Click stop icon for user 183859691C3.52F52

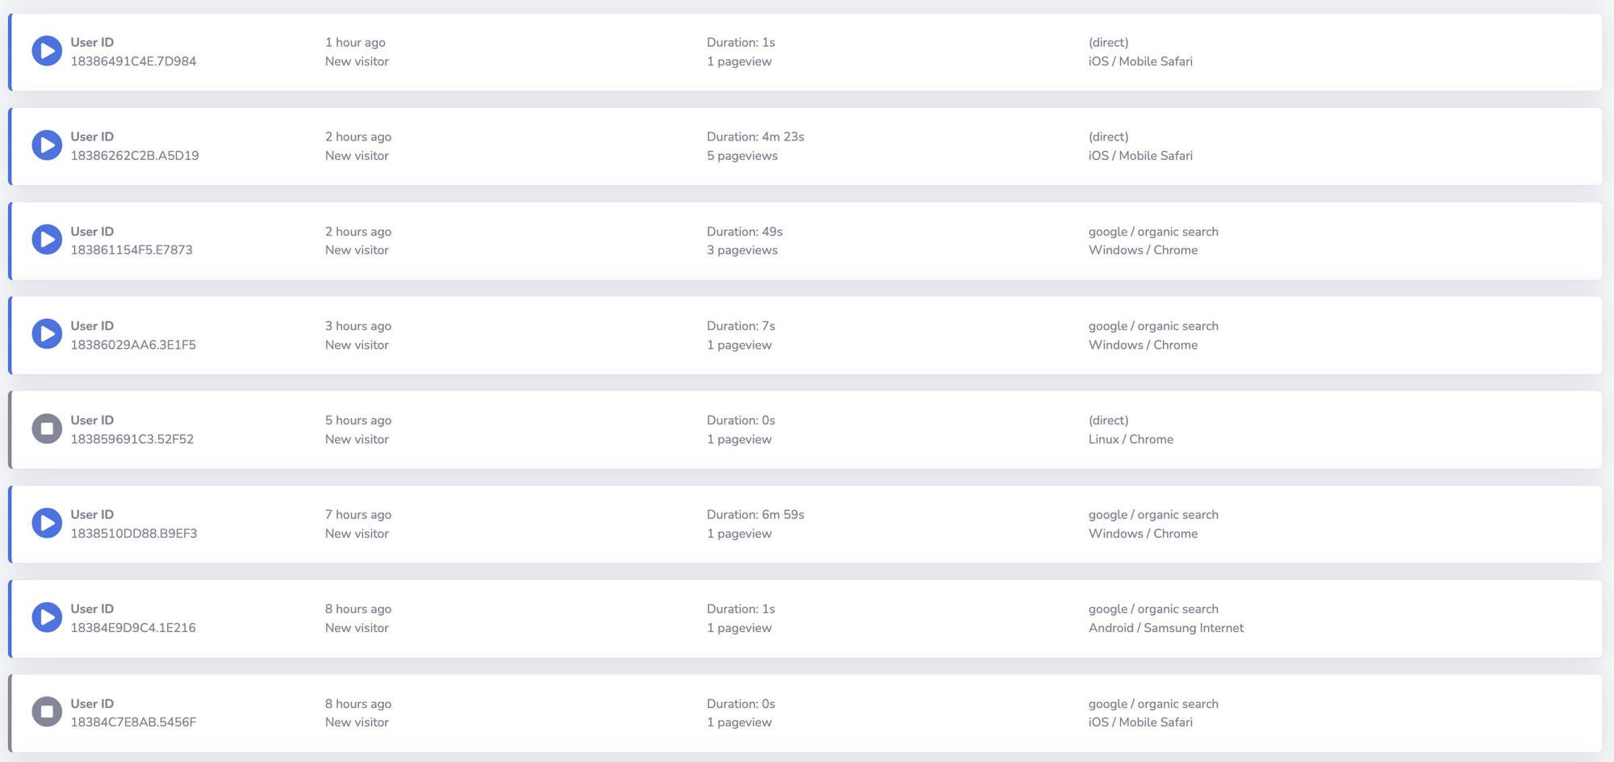pos(47,429)
